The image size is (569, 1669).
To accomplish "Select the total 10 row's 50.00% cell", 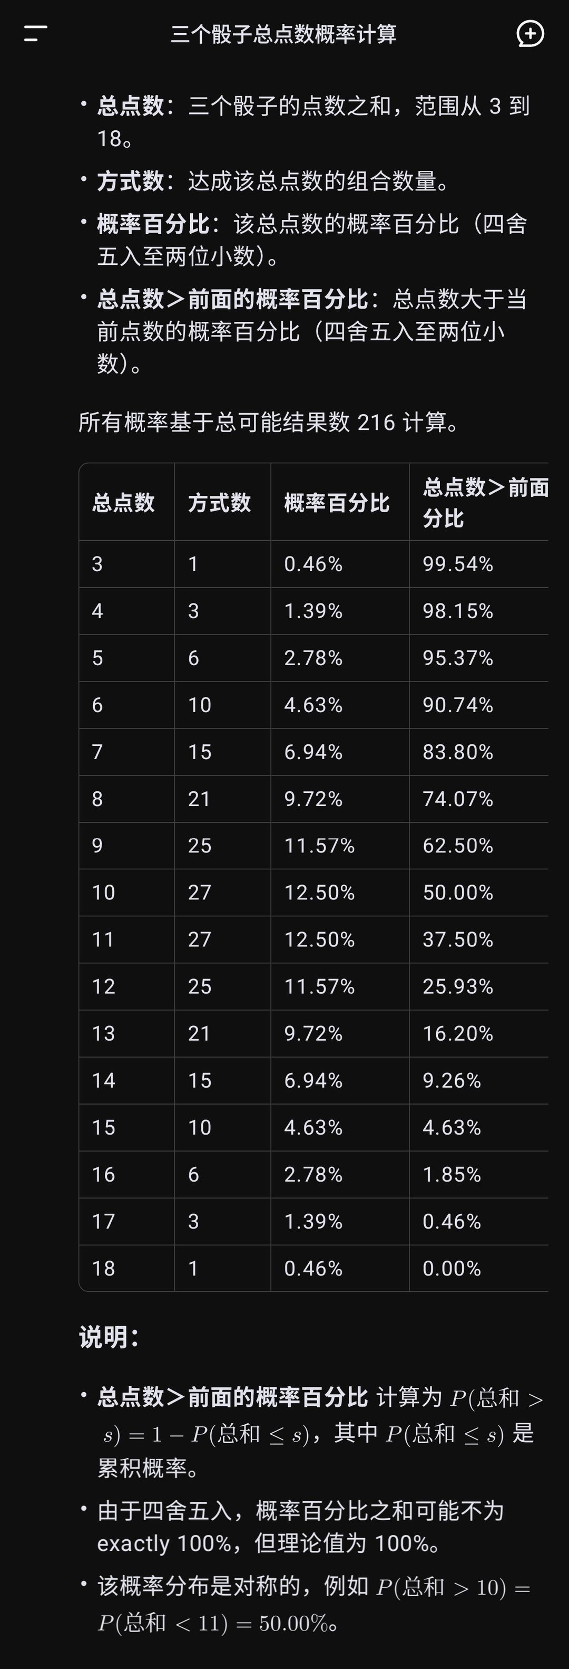I will [x=458, y=893].
